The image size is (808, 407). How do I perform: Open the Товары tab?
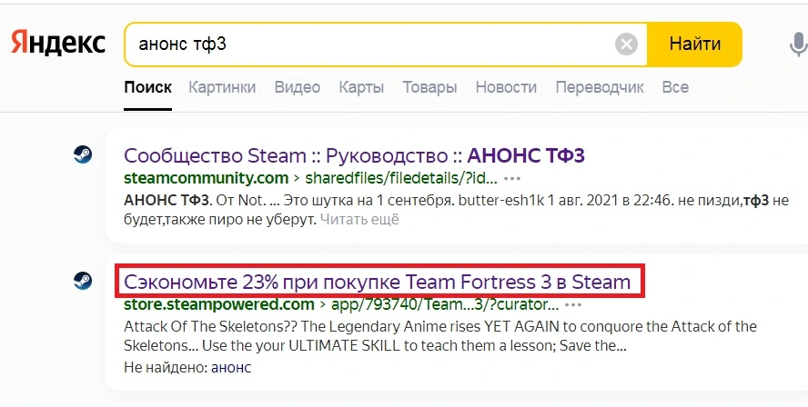[x=429, y=87]
